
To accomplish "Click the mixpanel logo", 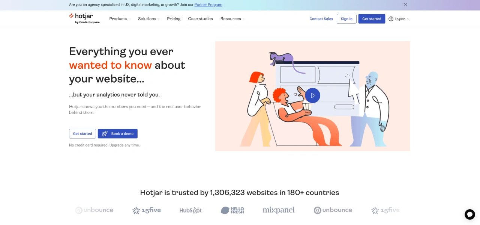I will [279, 210].
